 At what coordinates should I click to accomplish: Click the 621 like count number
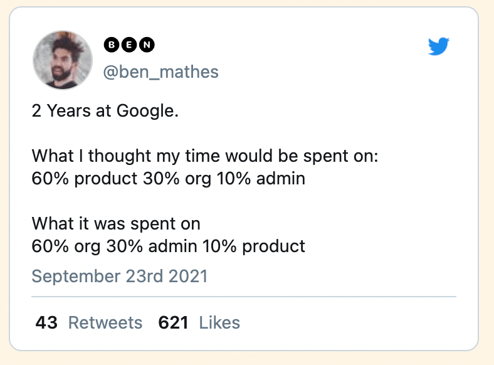pos(174,322)
